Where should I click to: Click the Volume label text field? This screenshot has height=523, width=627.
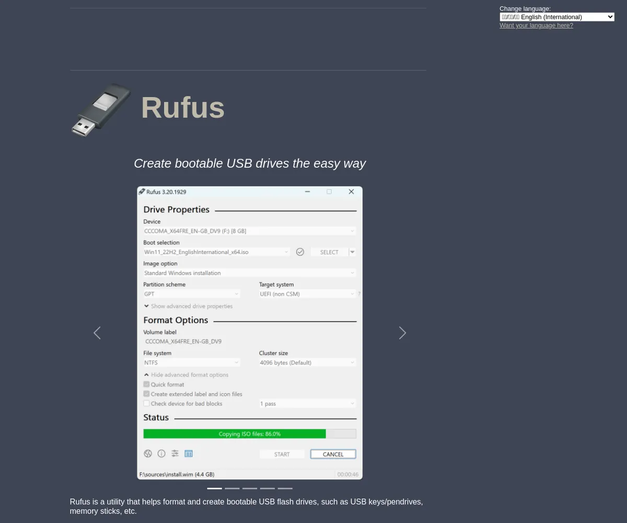249,342
